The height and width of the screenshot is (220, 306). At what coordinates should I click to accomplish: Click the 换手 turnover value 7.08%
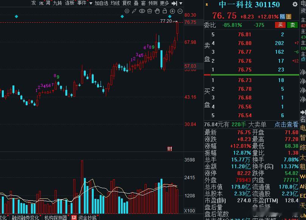(291, 160)
